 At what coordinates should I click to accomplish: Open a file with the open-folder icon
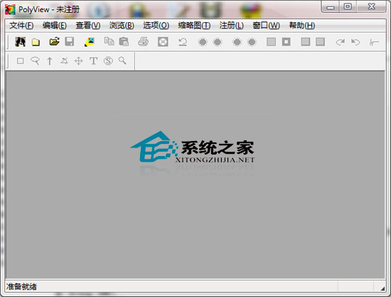[54, 41]
